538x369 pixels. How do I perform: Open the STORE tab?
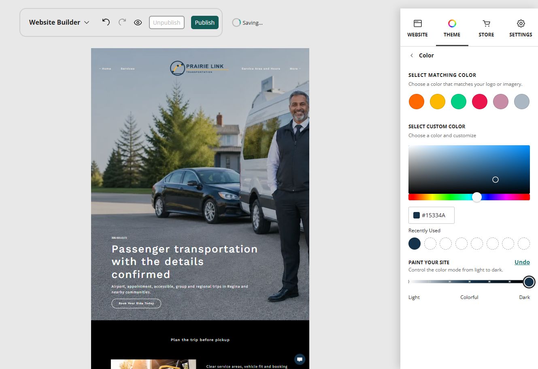486,28
